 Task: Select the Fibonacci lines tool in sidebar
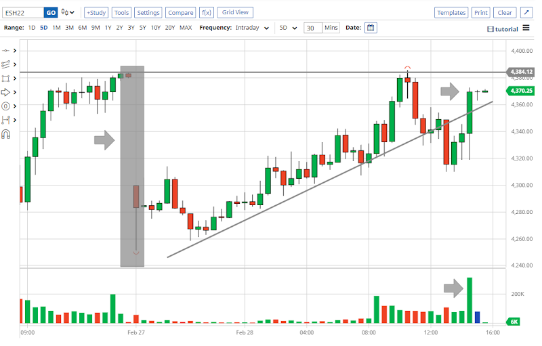tap(6, 64)
